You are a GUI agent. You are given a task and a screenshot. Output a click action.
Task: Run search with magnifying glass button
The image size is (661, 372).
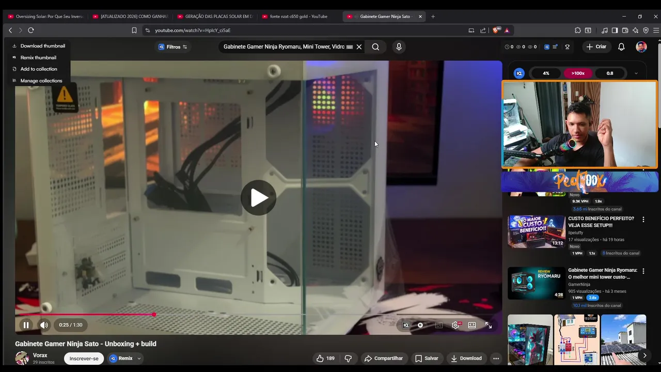click(x=375, y=47)
